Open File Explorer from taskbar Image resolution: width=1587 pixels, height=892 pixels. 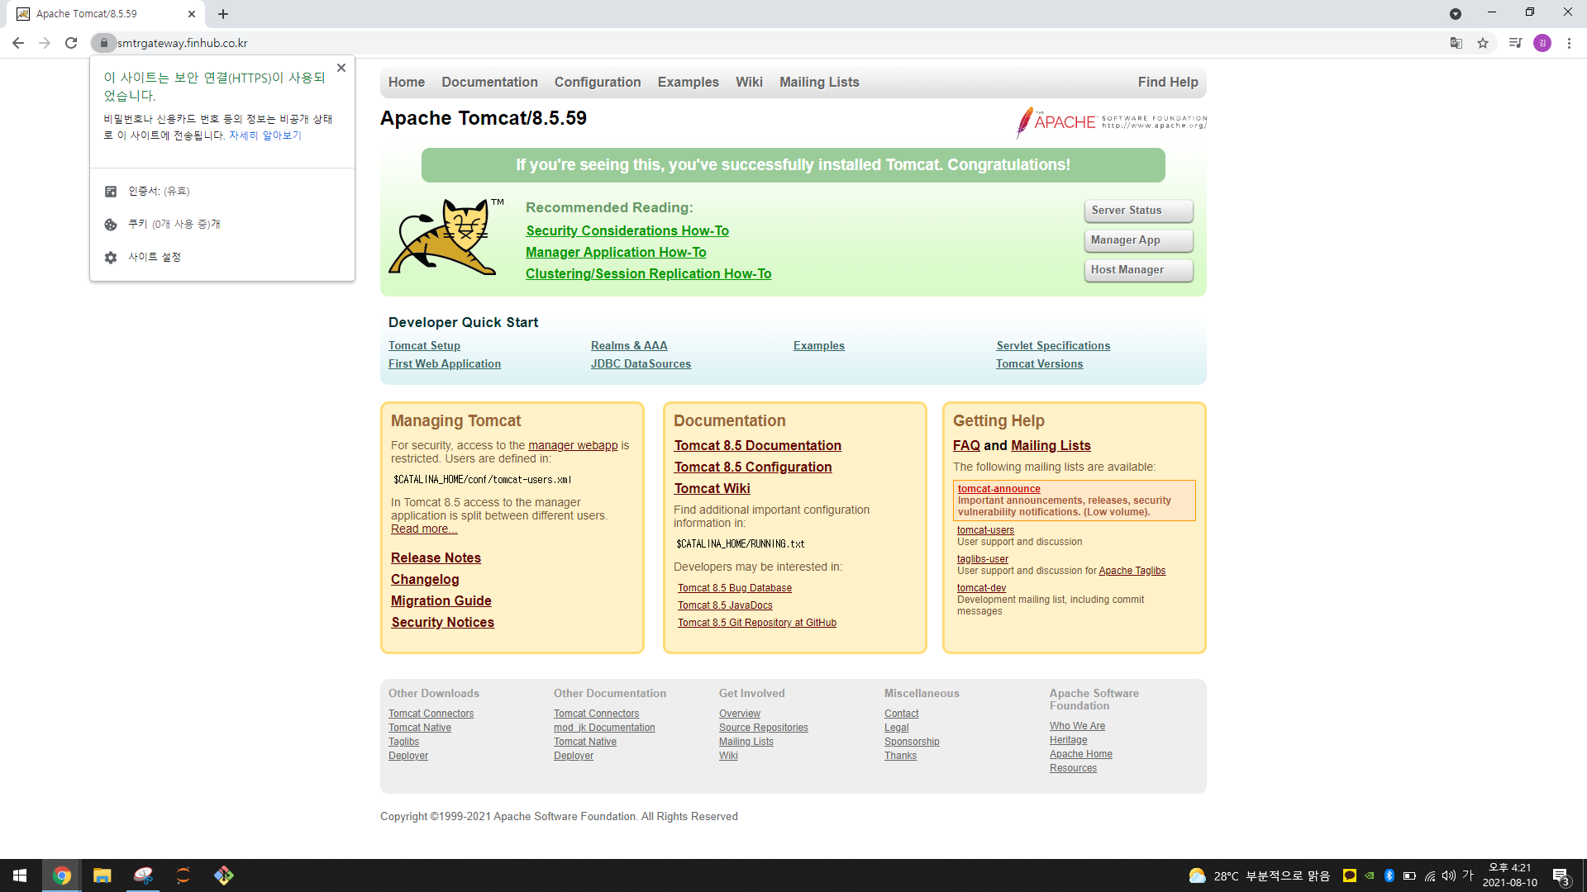pos(102,875)
